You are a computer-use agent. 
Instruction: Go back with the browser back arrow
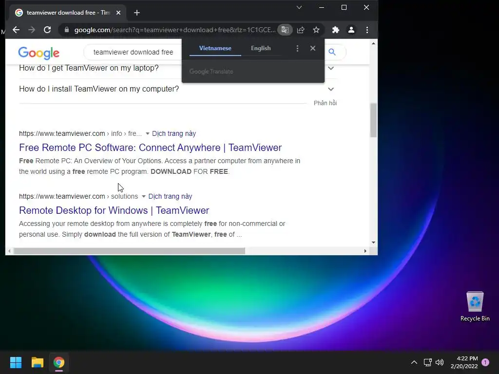tap(16, 30)
